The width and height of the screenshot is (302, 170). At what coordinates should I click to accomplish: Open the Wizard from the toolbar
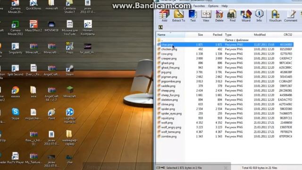pos(246,16)
